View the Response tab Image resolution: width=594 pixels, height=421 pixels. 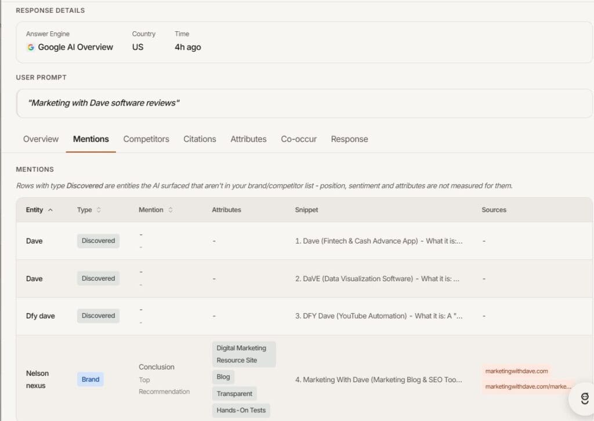[x=349, y=139]
